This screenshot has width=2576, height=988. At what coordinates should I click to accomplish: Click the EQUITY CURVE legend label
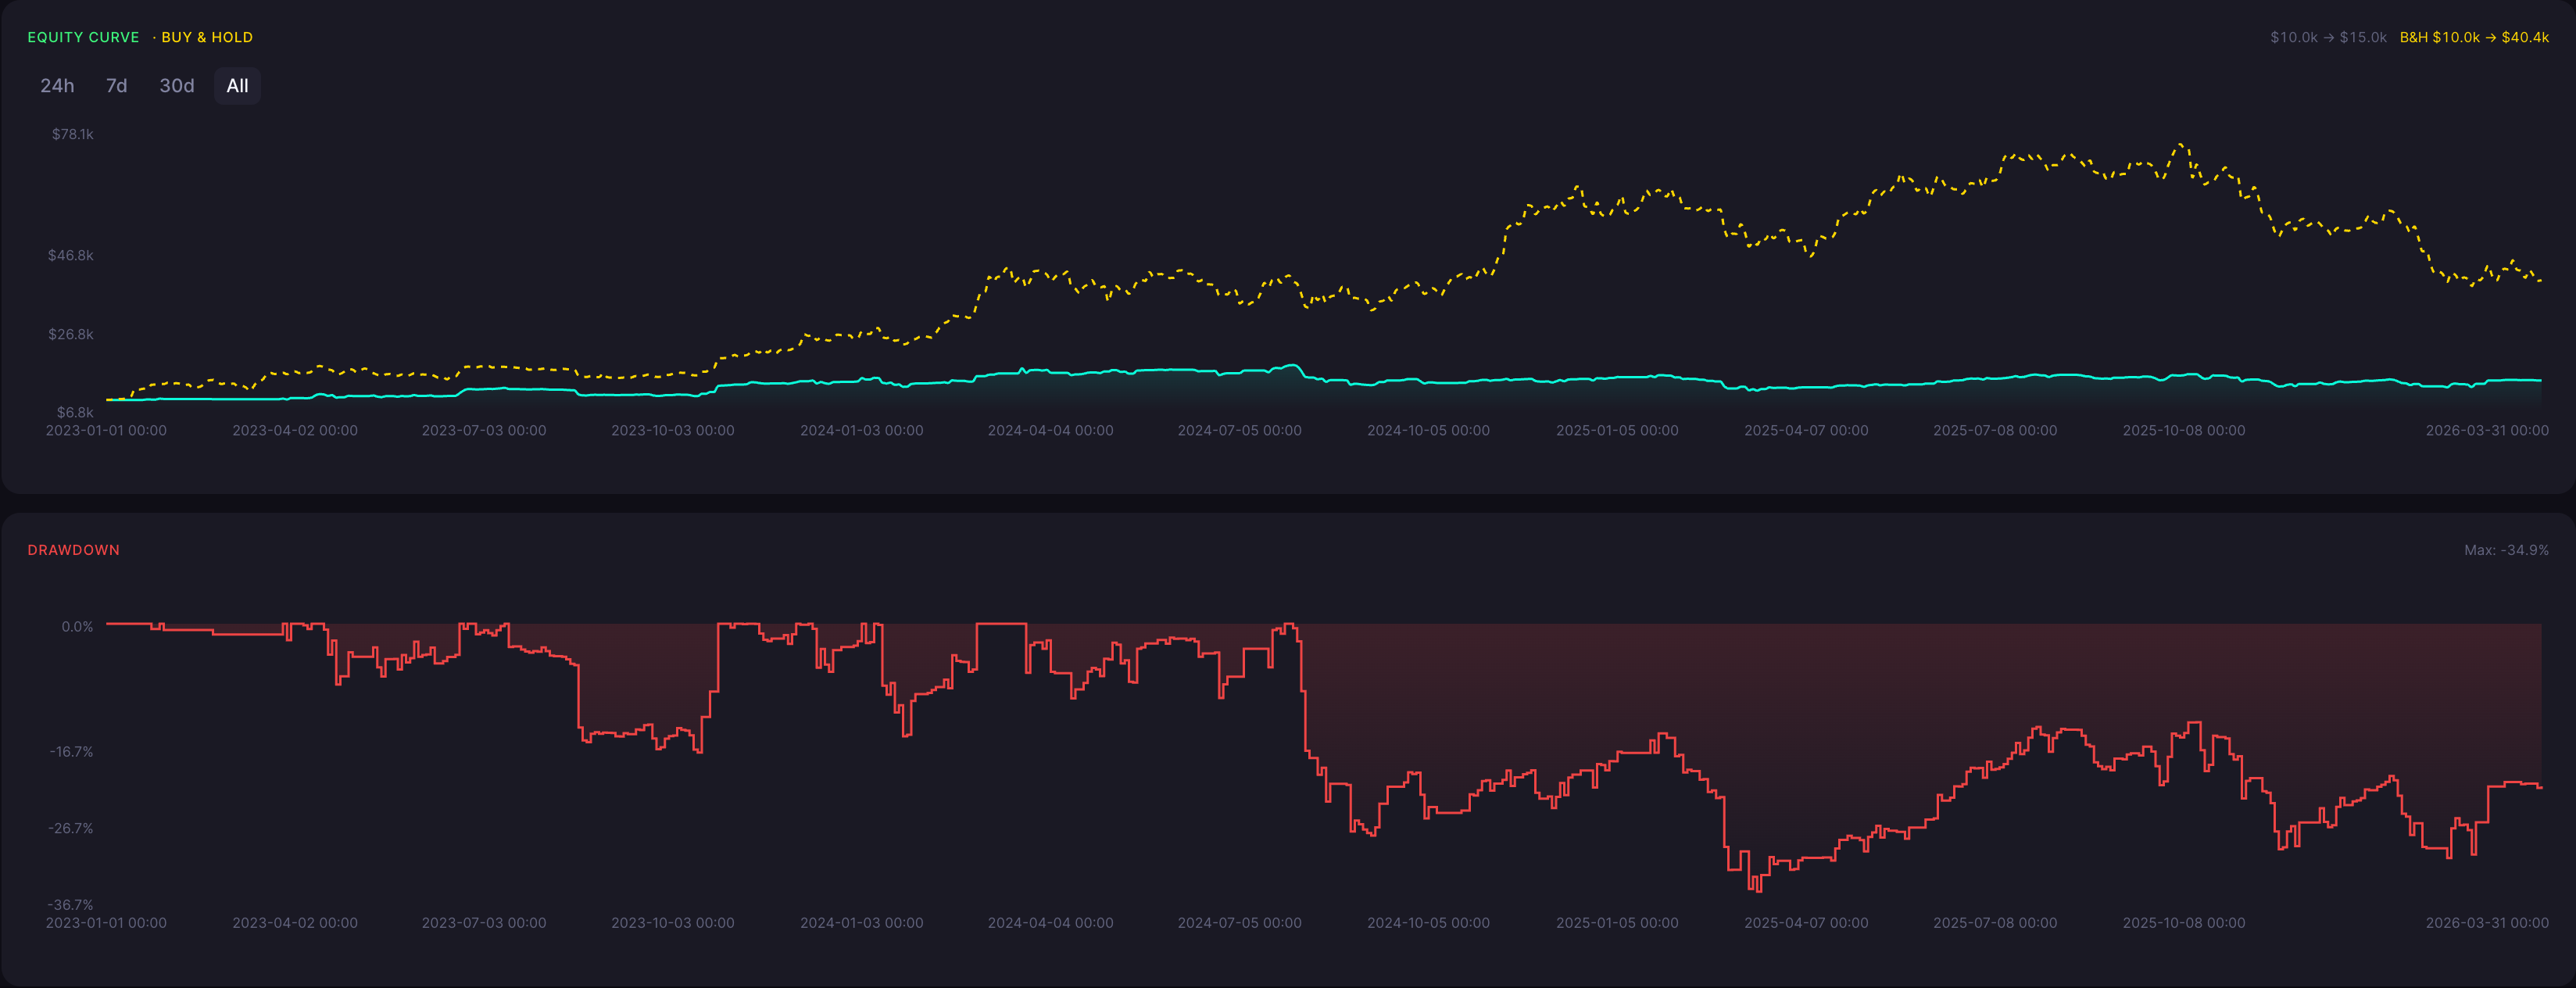(x=83, y=37)
